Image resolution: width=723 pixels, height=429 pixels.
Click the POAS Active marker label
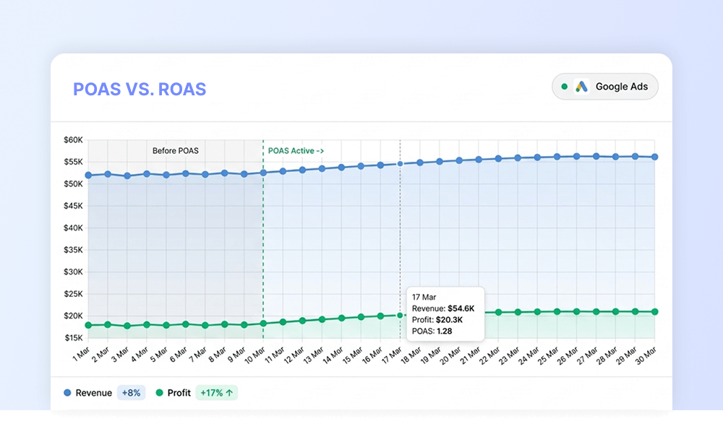point(296,151)
